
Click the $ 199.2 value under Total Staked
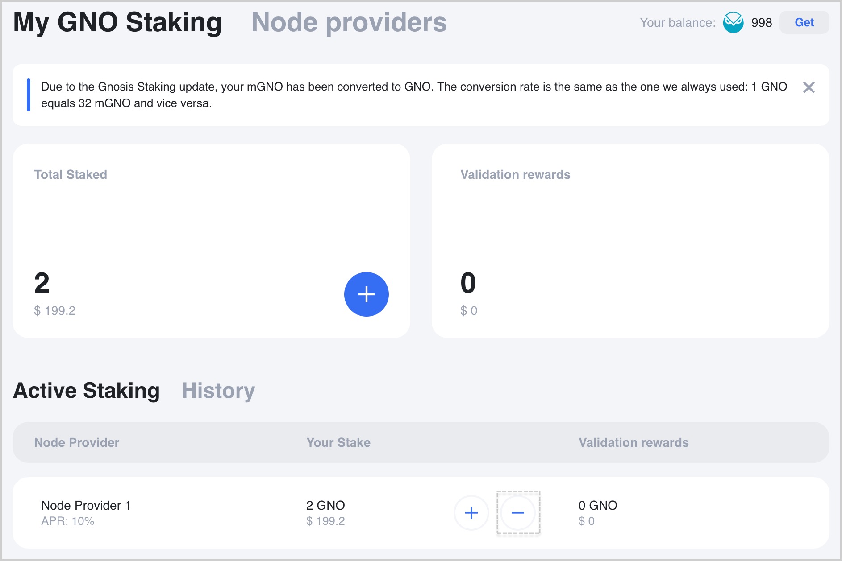click(x=55, y=310)
